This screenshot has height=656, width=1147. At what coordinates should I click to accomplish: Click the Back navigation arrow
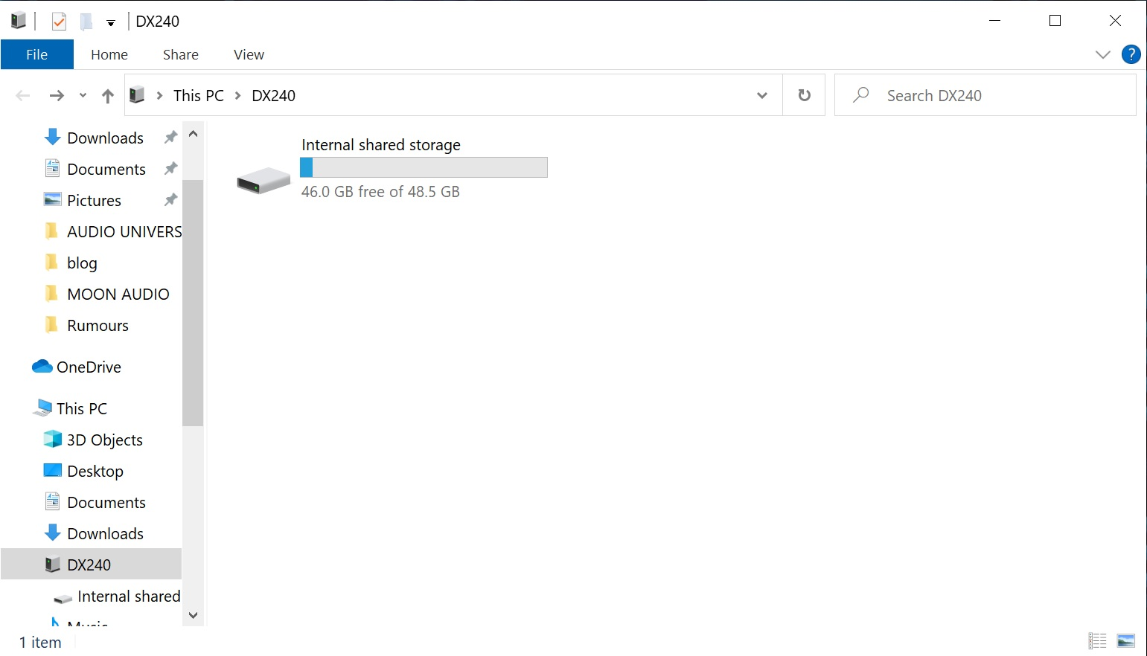23,95
